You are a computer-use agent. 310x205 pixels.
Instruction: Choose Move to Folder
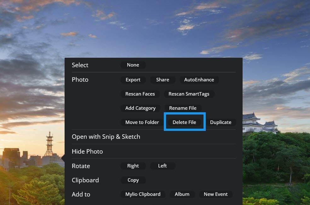142,122
